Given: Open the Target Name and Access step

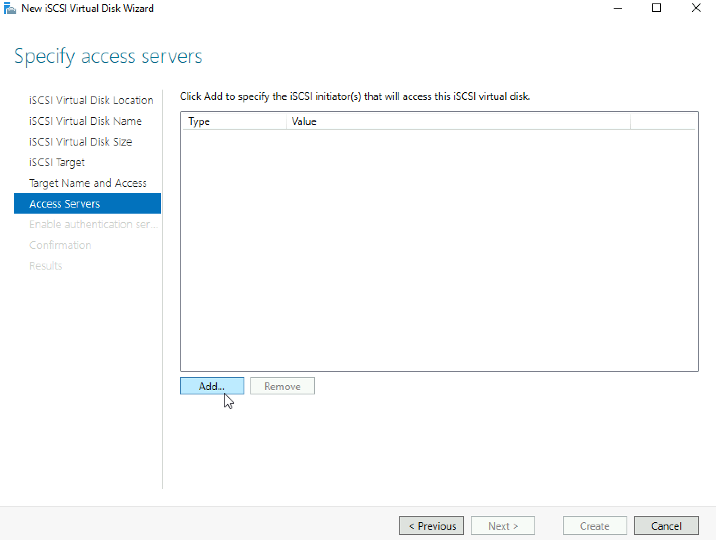Looking at the screenshot, I should 87,183.
